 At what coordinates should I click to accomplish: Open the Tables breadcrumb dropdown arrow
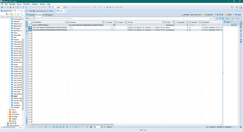234,15
